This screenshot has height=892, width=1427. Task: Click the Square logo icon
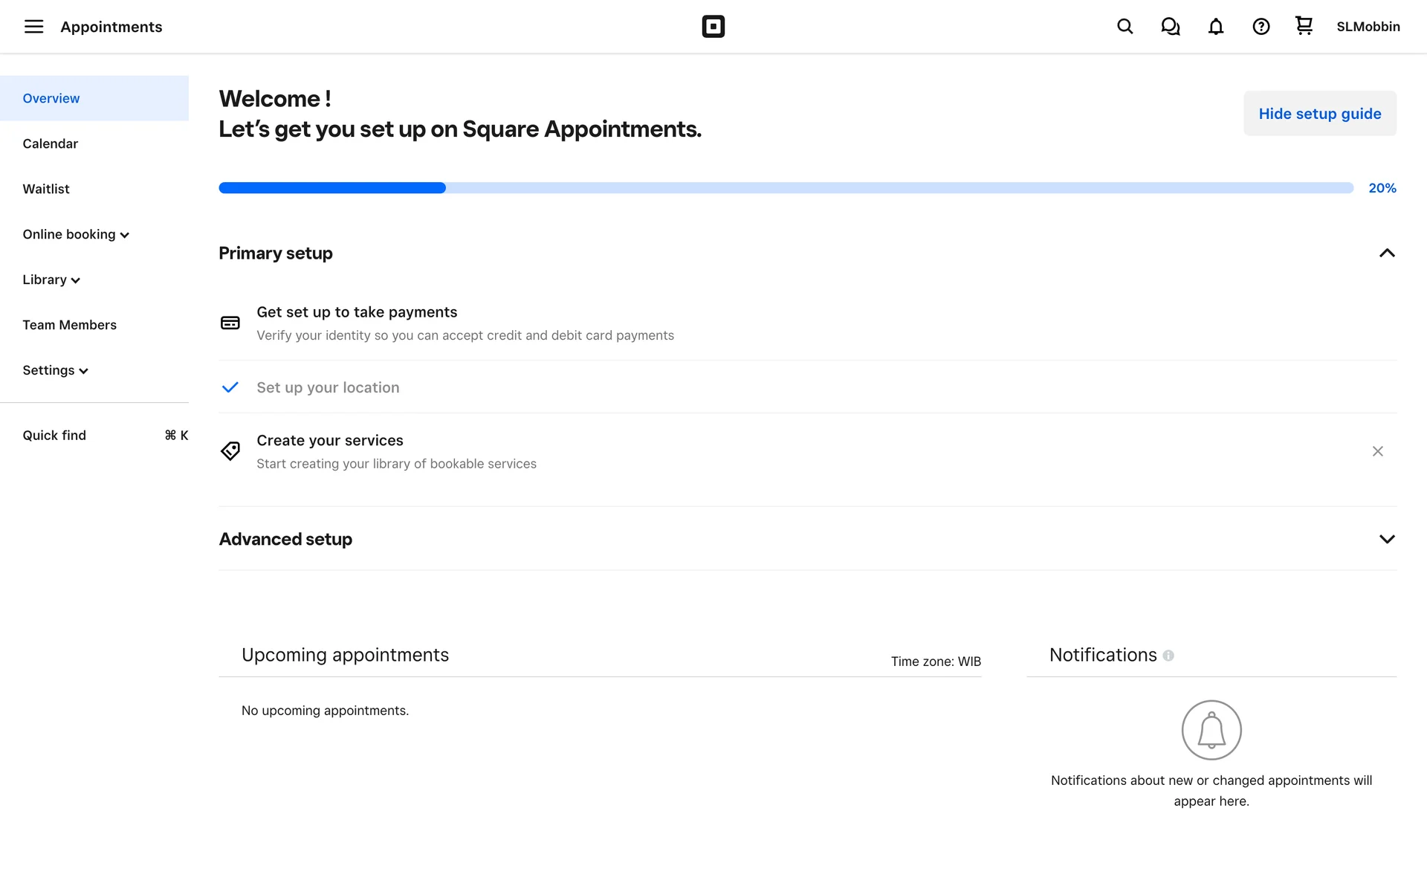tap(713, 27)
